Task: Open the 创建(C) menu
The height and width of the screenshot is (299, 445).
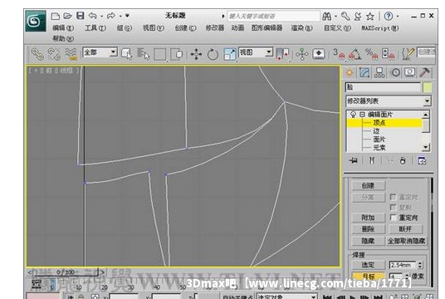Action: [185, 28]
